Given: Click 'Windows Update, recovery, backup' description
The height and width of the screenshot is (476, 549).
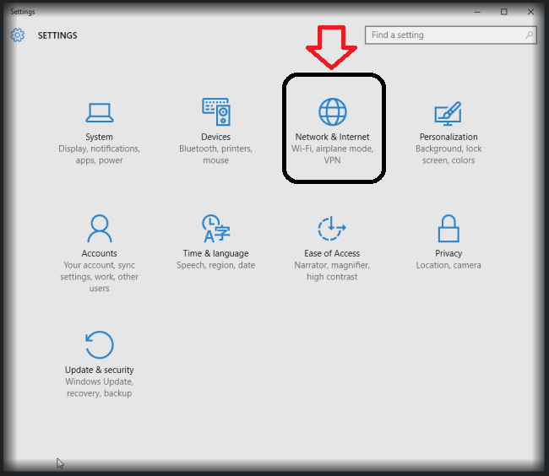Looking at the screenshot, I should [100, 387].
